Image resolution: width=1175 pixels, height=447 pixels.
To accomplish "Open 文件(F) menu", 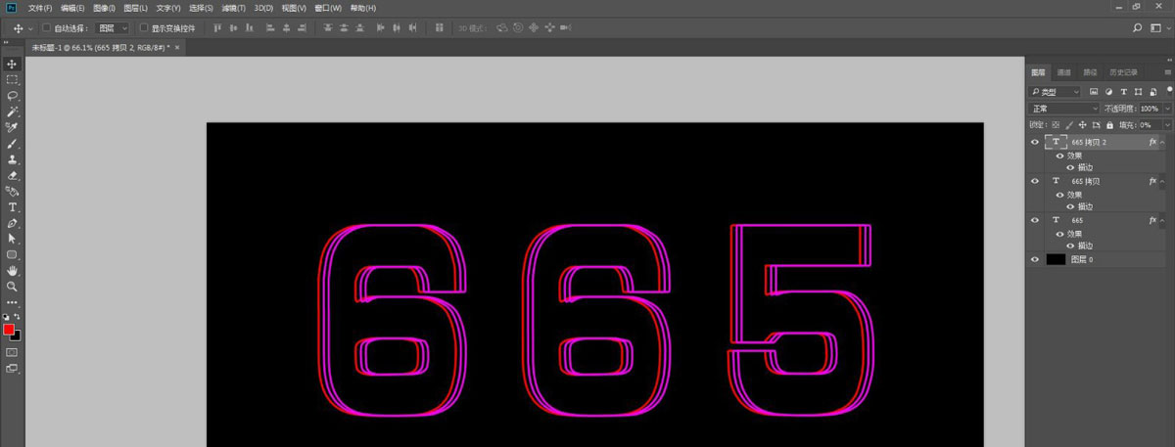I will pos(40,8).
